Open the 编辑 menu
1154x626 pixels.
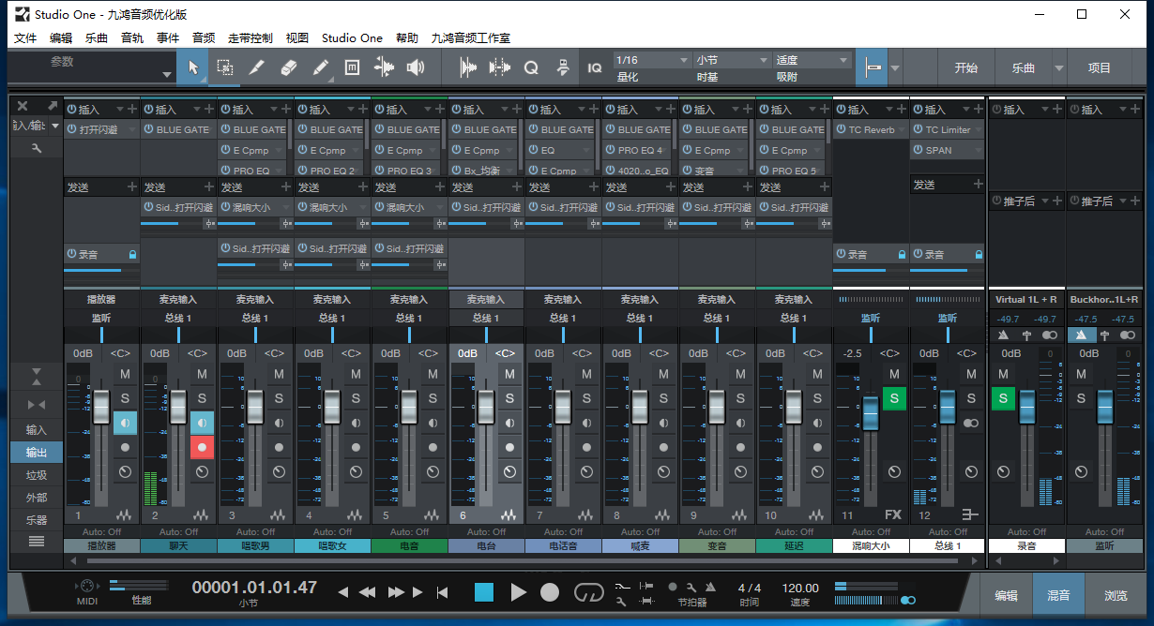[61, 38]
